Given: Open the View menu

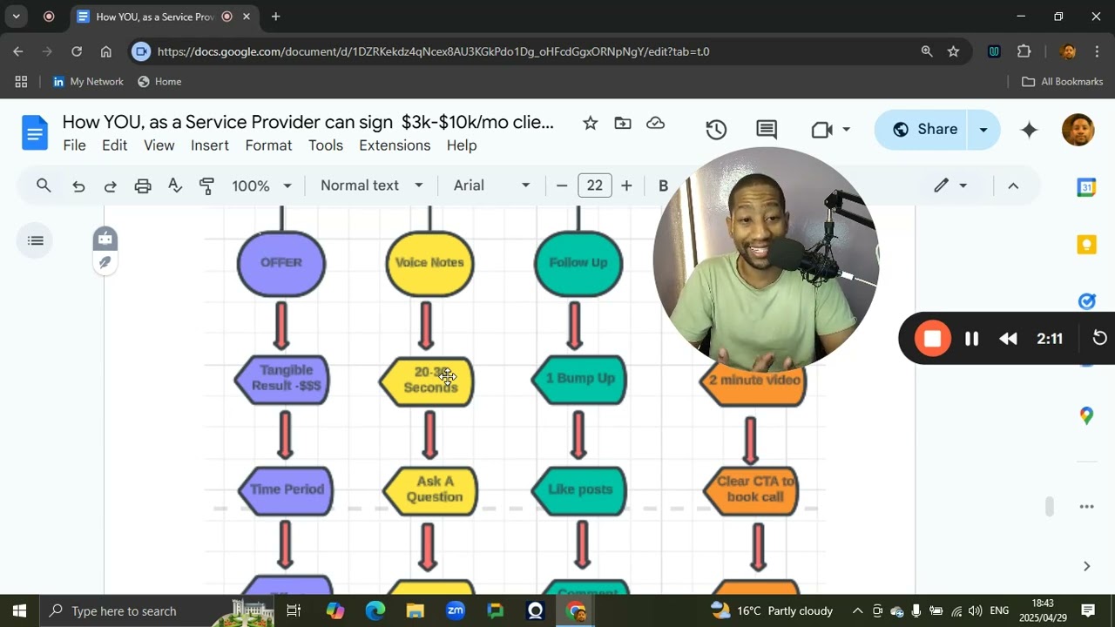Looking at the screenshot, I should [159, 145].
